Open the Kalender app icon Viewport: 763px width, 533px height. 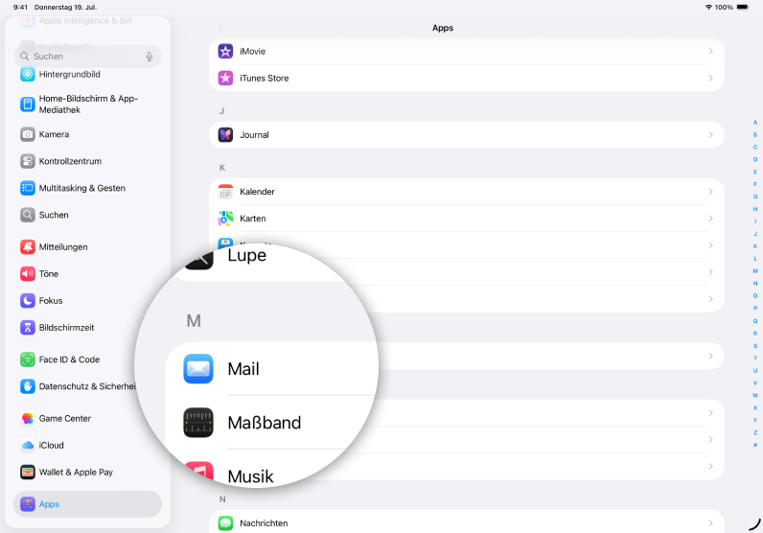225,192
